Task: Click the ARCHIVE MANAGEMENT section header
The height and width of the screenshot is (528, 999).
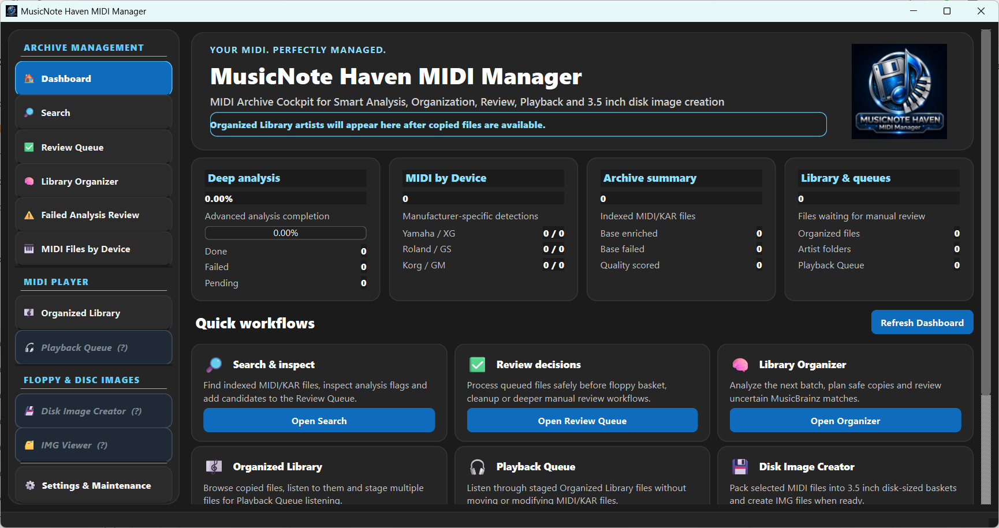Action: click(84, 48)
